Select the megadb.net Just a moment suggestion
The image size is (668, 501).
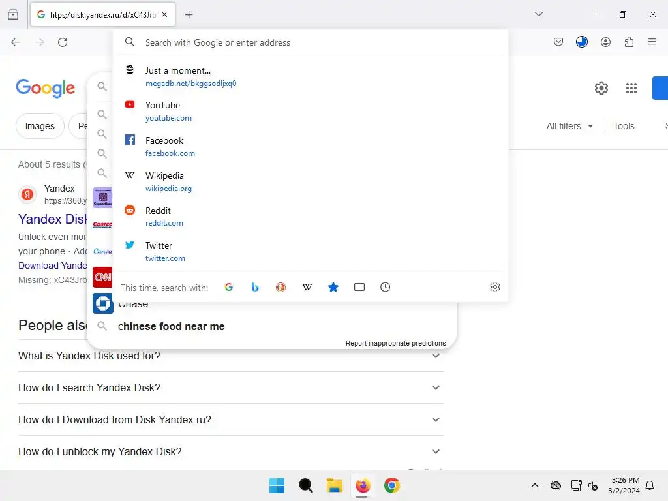pyautogui.click(x=311, y=77)
